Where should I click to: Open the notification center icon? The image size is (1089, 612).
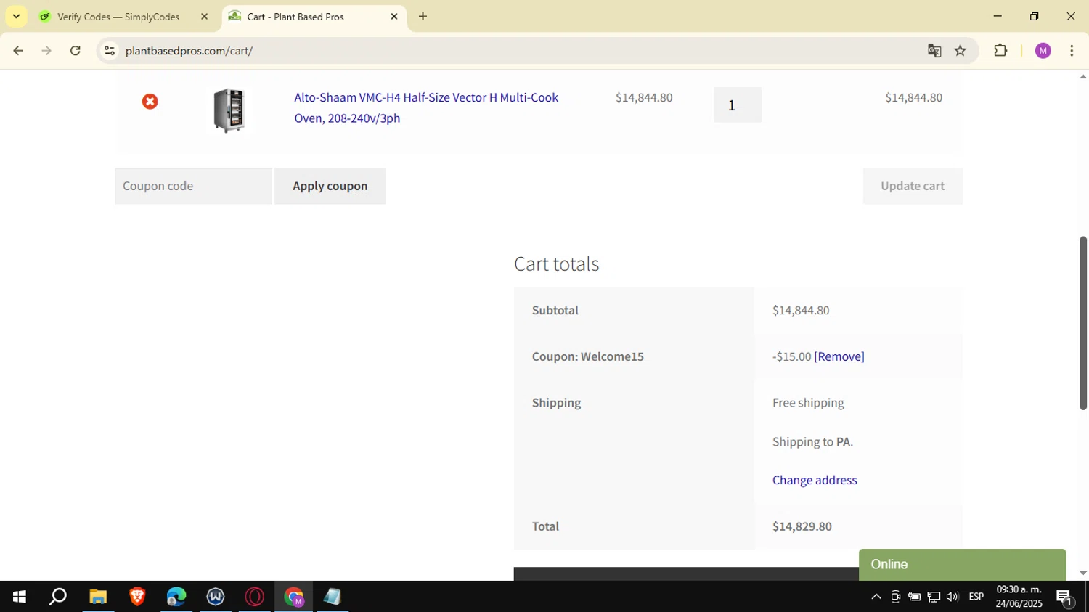click(x=1065, y=597)
